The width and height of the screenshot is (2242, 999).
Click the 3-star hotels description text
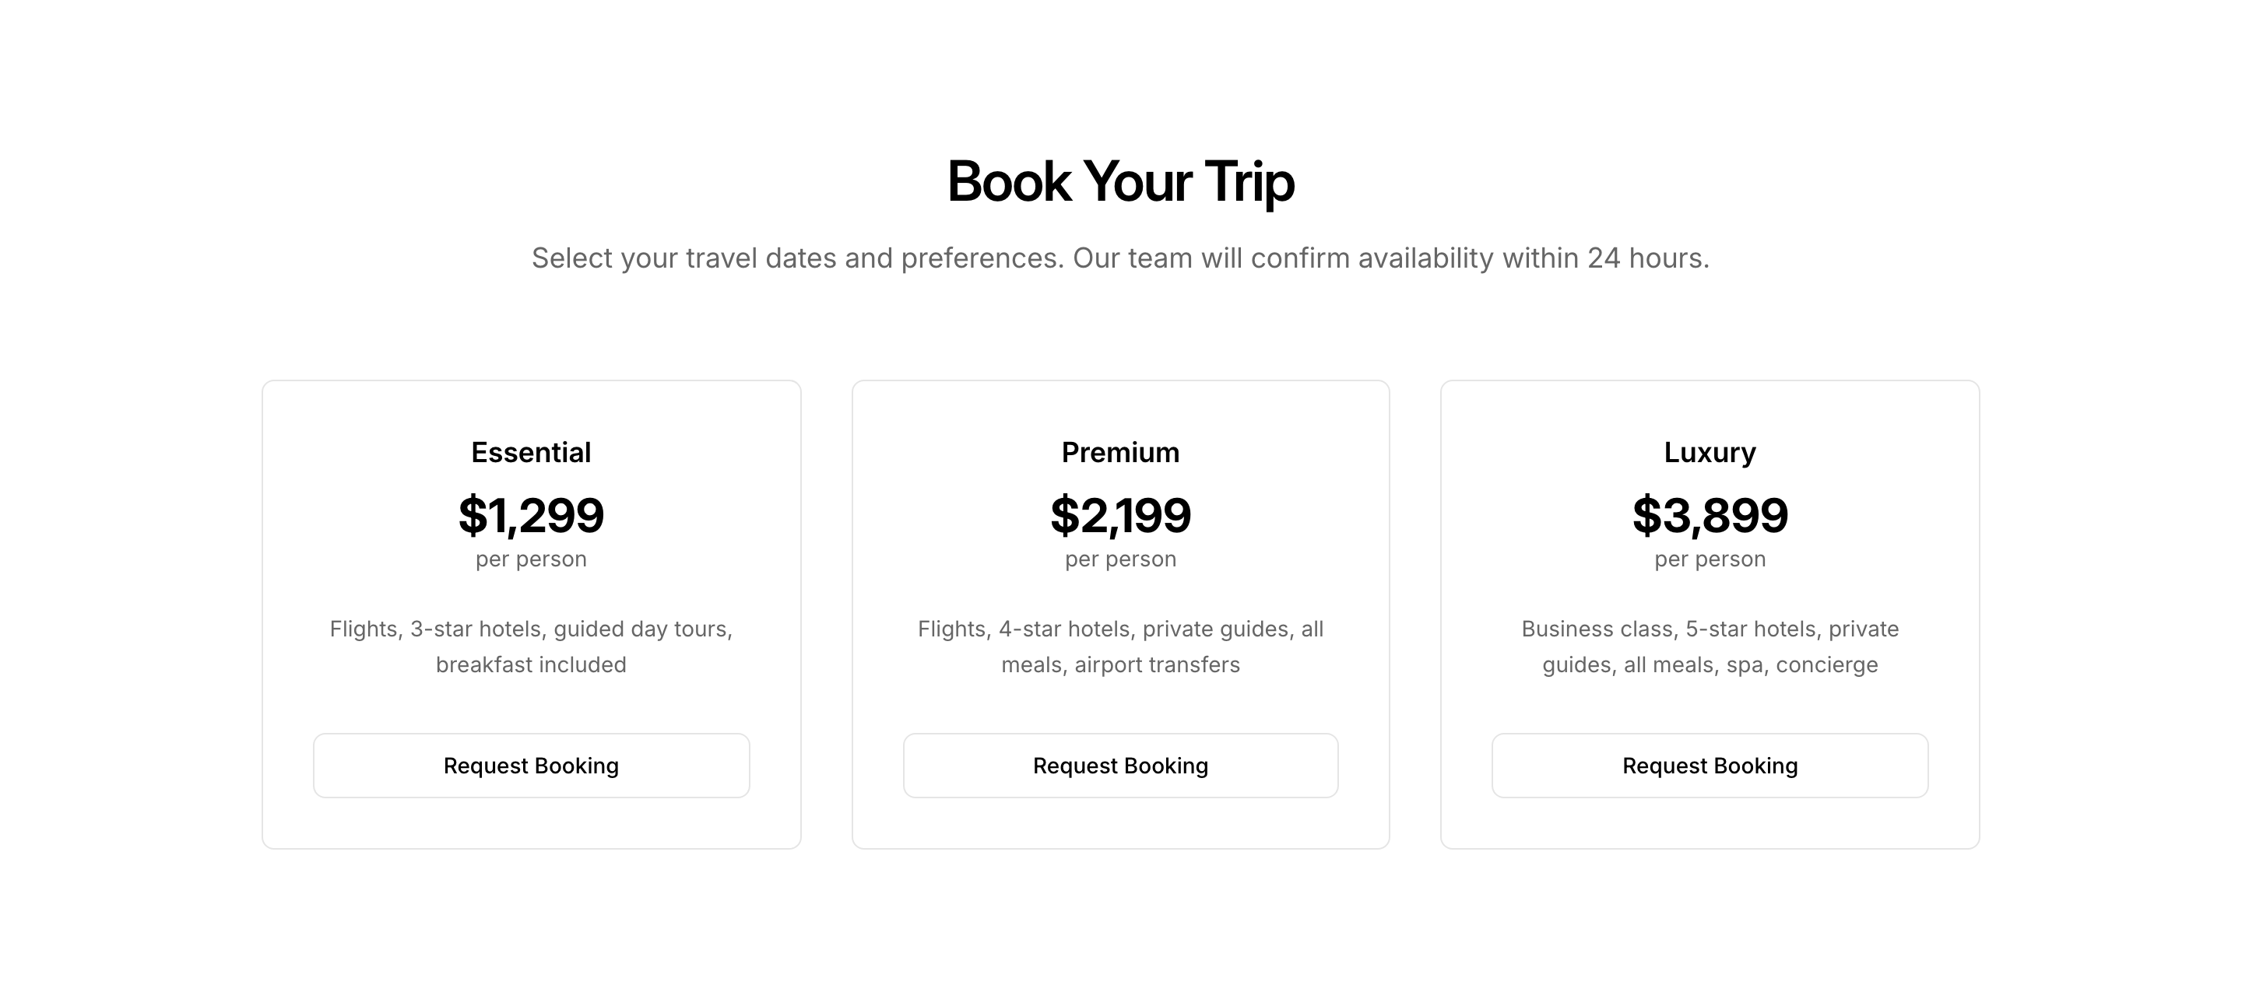pyautogui.click(x=531, y=646)
